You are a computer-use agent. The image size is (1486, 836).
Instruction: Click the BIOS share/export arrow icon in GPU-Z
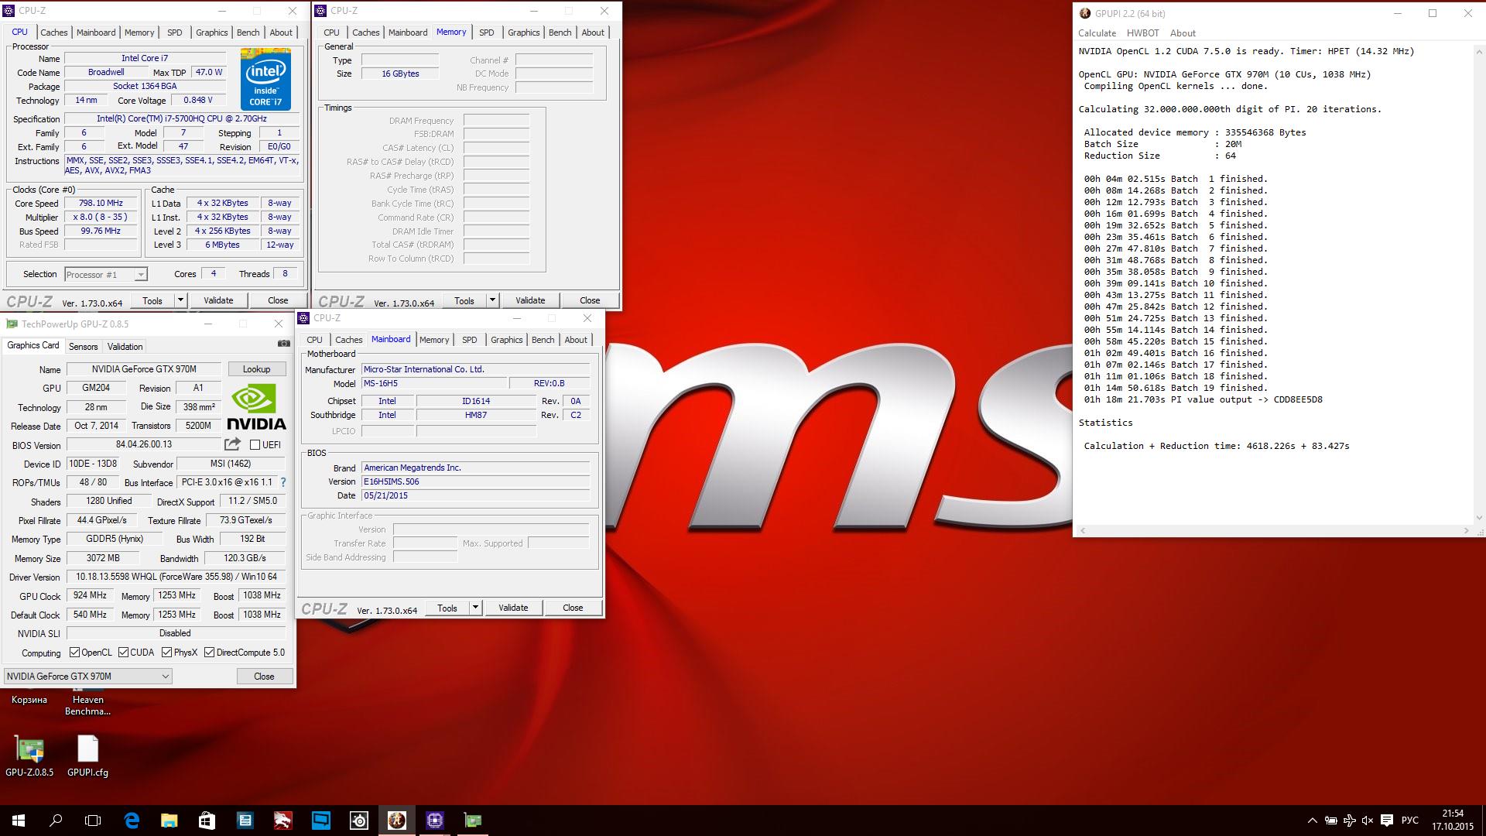[x=232, y=444]
